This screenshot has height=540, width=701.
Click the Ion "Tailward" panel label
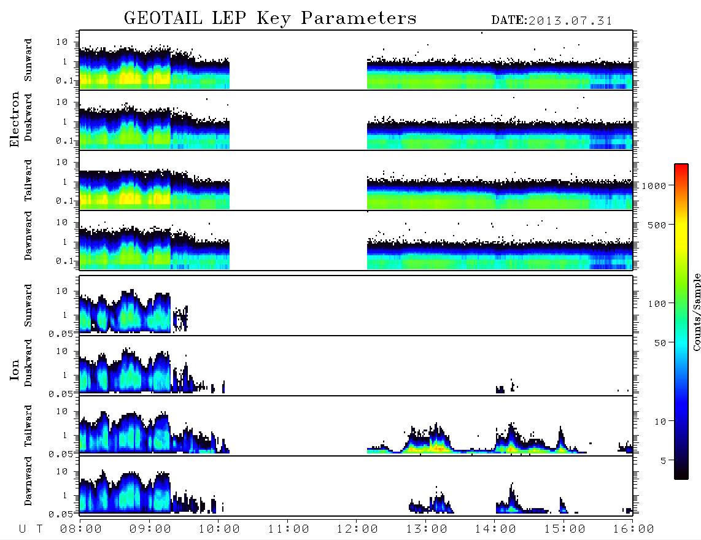[28, 426]
